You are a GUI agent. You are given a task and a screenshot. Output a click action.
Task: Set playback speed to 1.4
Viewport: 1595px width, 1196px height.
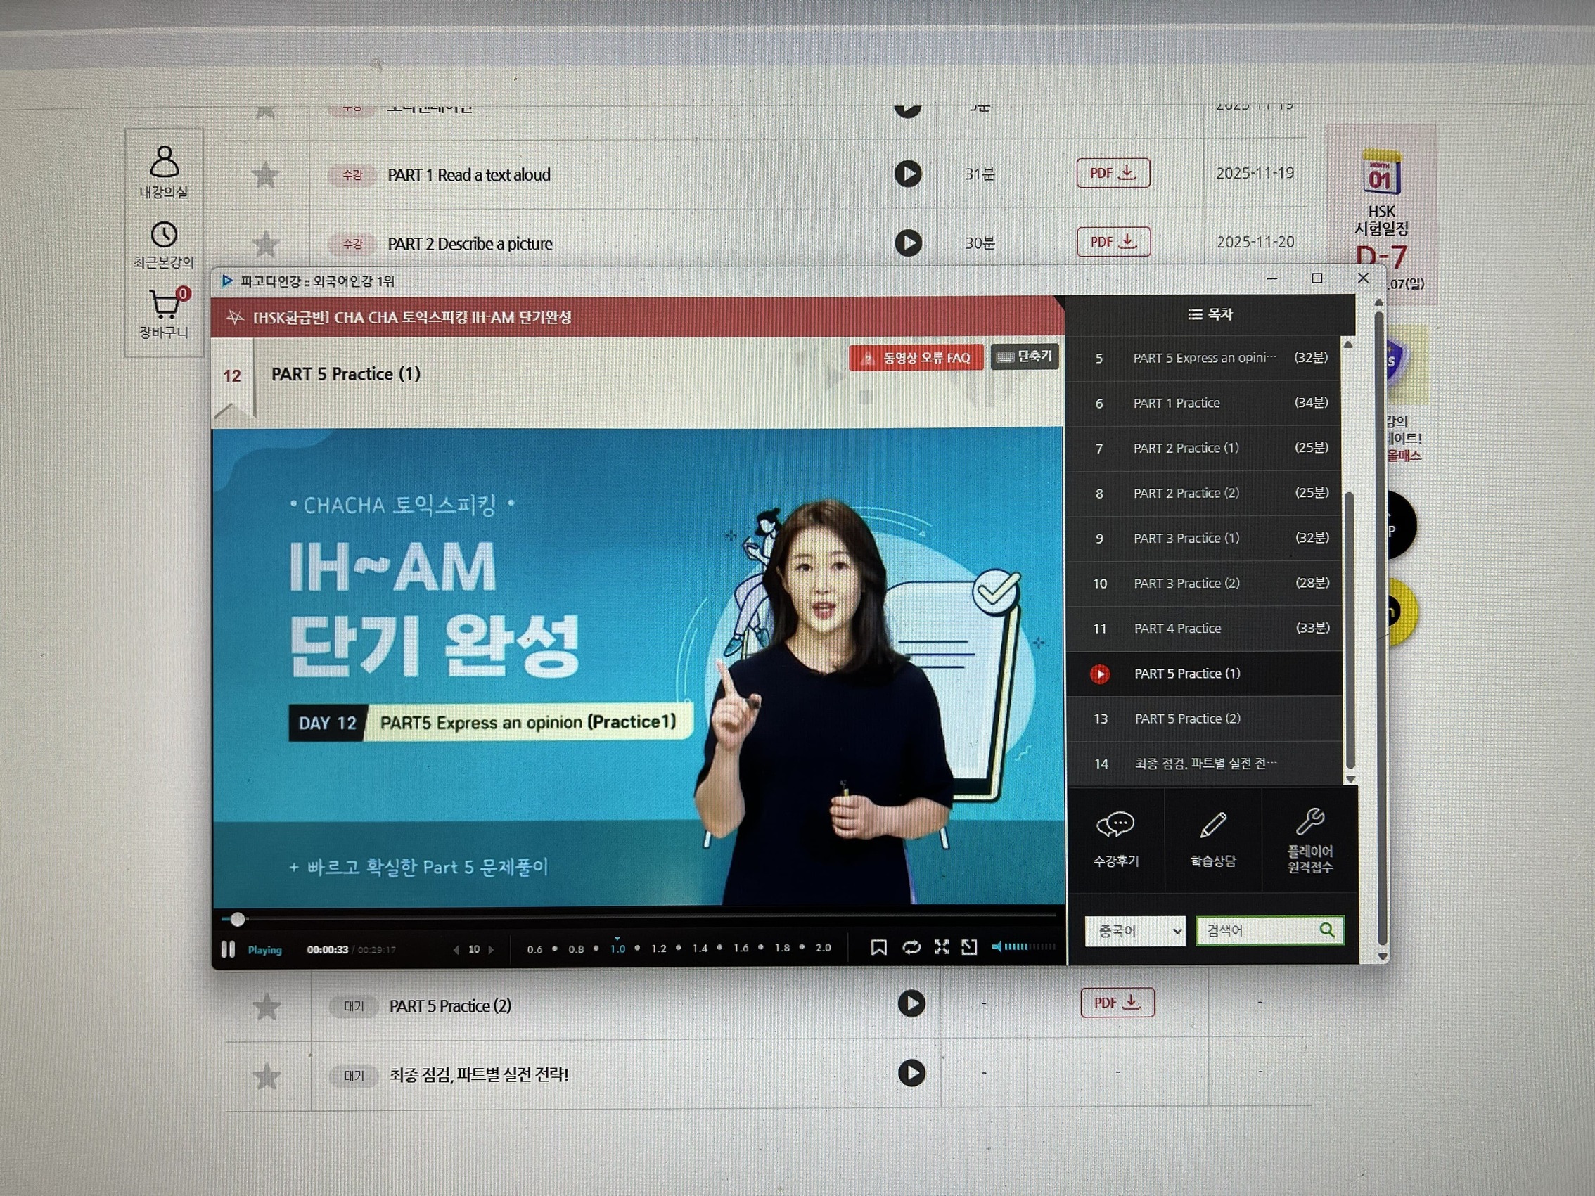click(x=700, y=949)
